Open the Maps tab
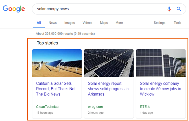This screenshot has height=121, width=189. pos(104,23)
